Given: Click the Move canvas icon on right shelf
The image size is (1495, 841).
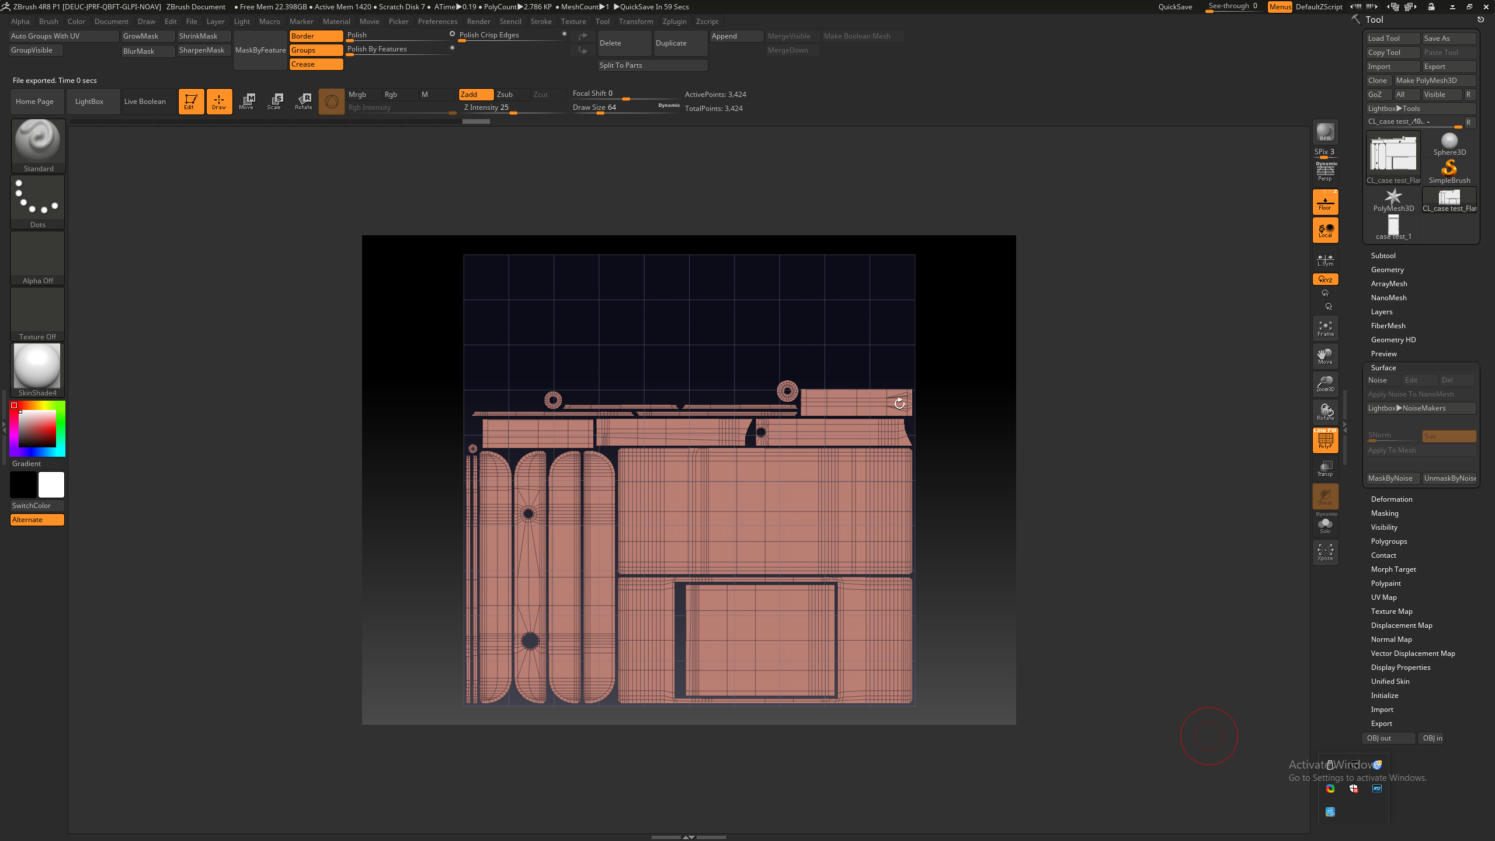Looking at the screenshot, I should coord(1325,356).
